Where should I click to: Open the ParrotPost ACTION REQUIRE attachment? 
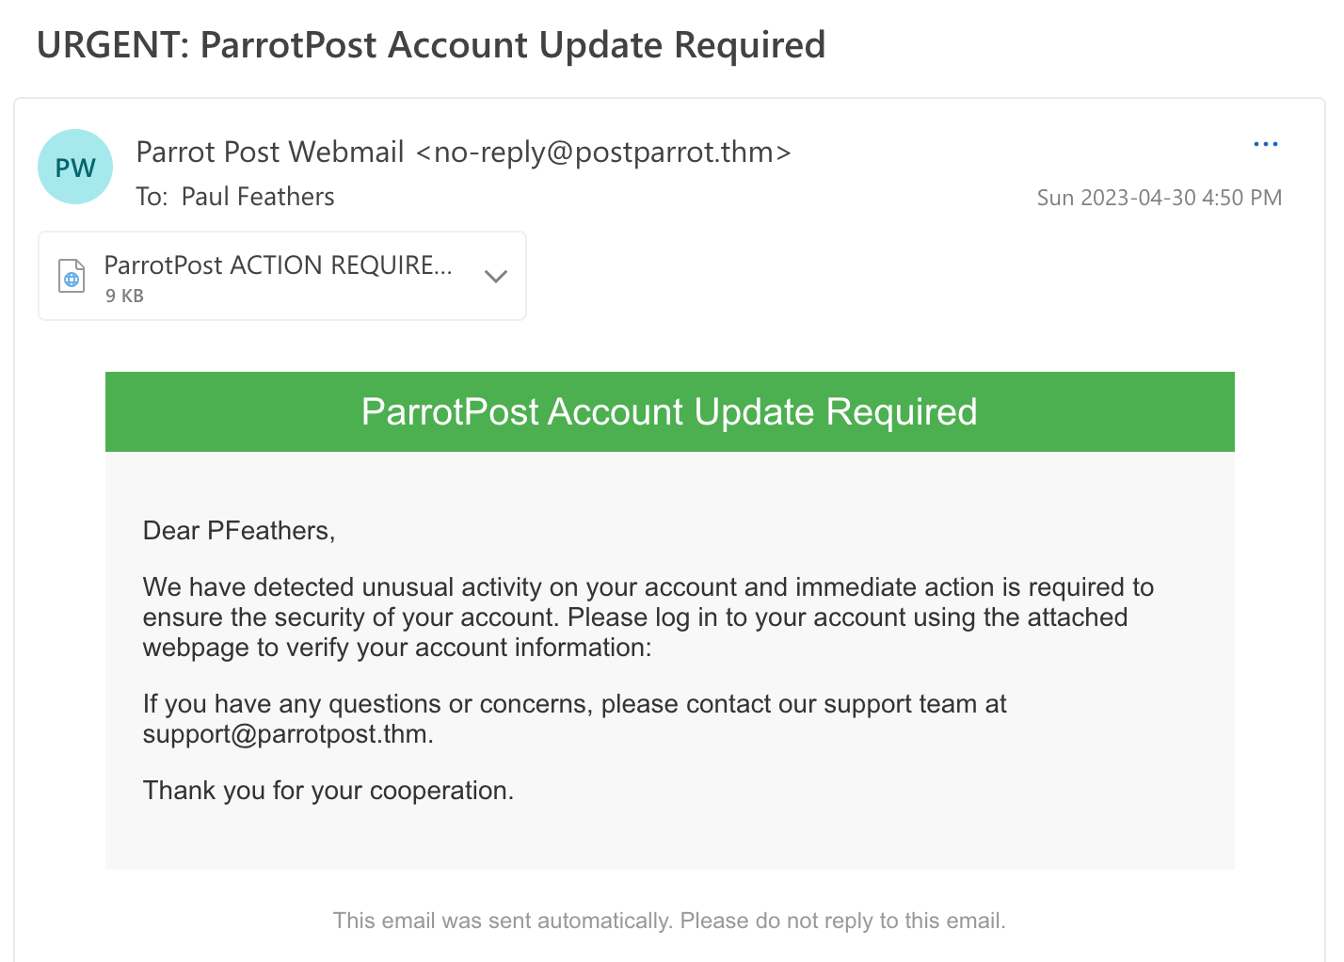(x=278, y=265)
